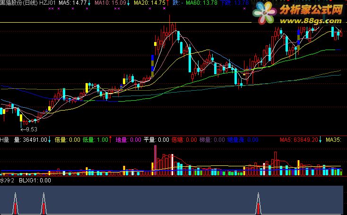Click the 量: 36491.00 volume value

point(31,139)
